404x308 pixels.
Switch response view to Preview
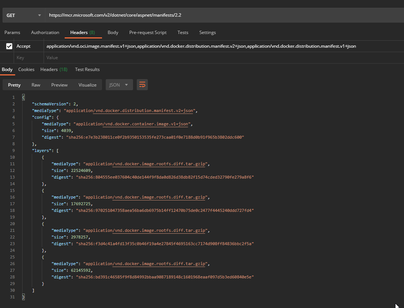point(59,85)
